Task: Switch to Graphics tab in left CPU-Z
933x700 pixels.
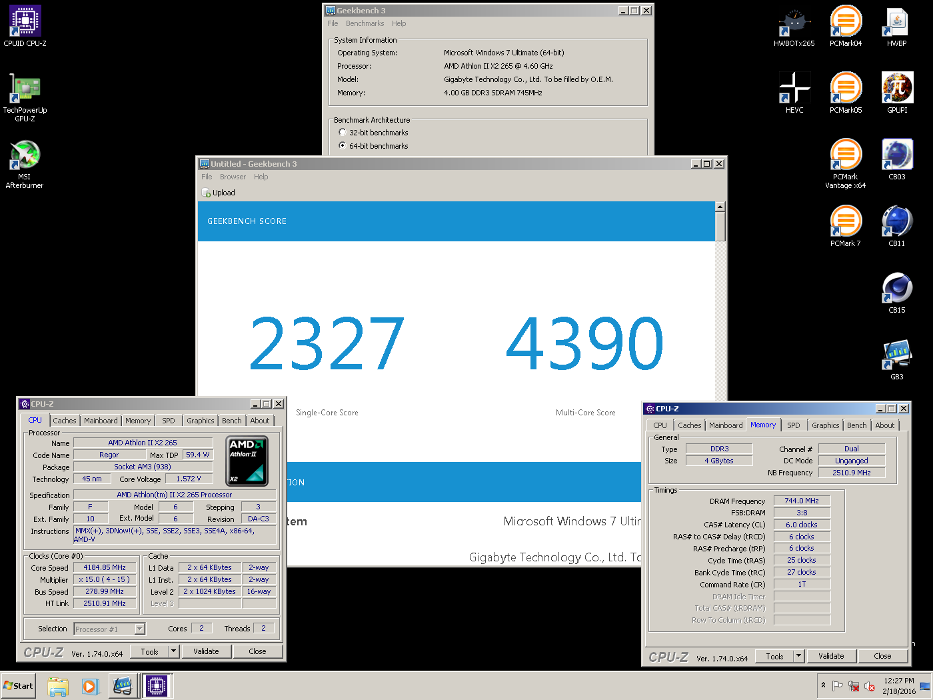Action: (201, 421)
